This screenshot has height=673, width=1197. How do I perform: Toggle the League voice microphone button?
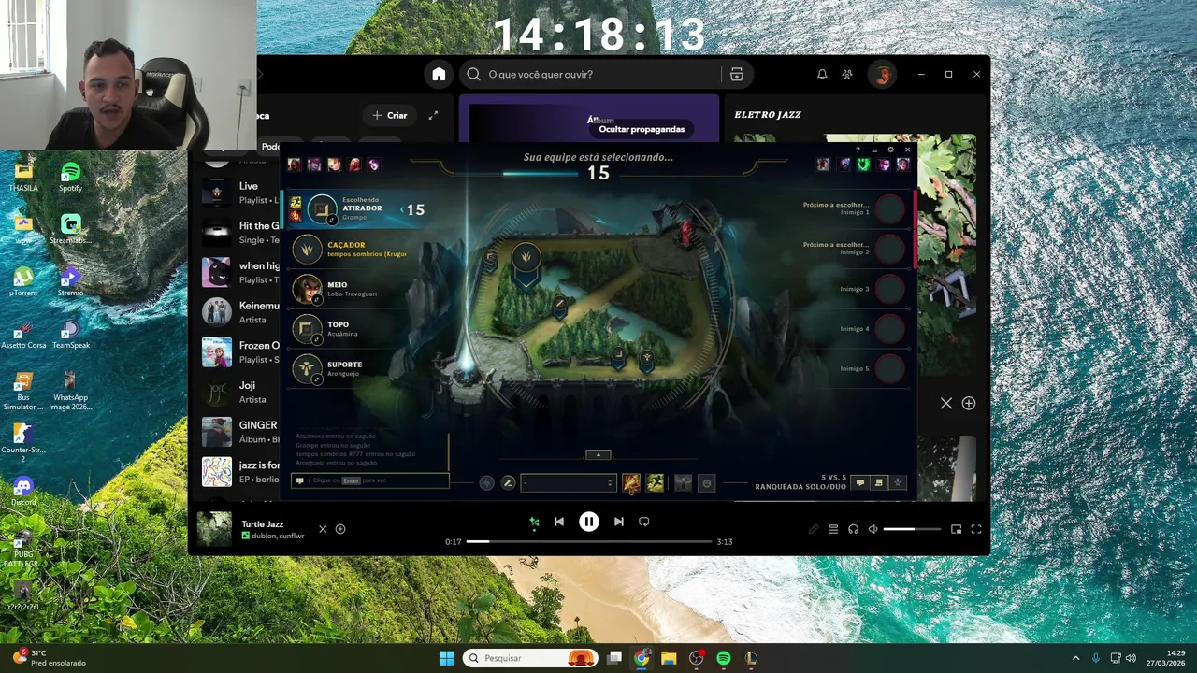(898, 482)
